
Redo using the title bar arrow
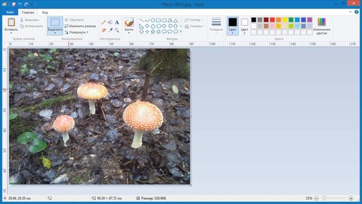(26, 4)
